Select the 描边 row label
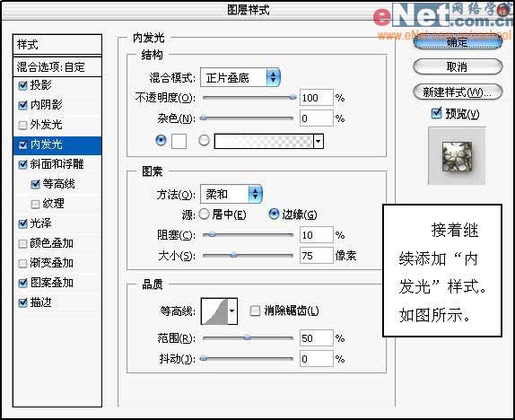 (40, 302)
